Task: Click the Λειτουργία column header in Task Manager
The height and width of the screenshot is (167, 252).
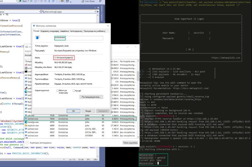Action: click(x=128, y=61)
